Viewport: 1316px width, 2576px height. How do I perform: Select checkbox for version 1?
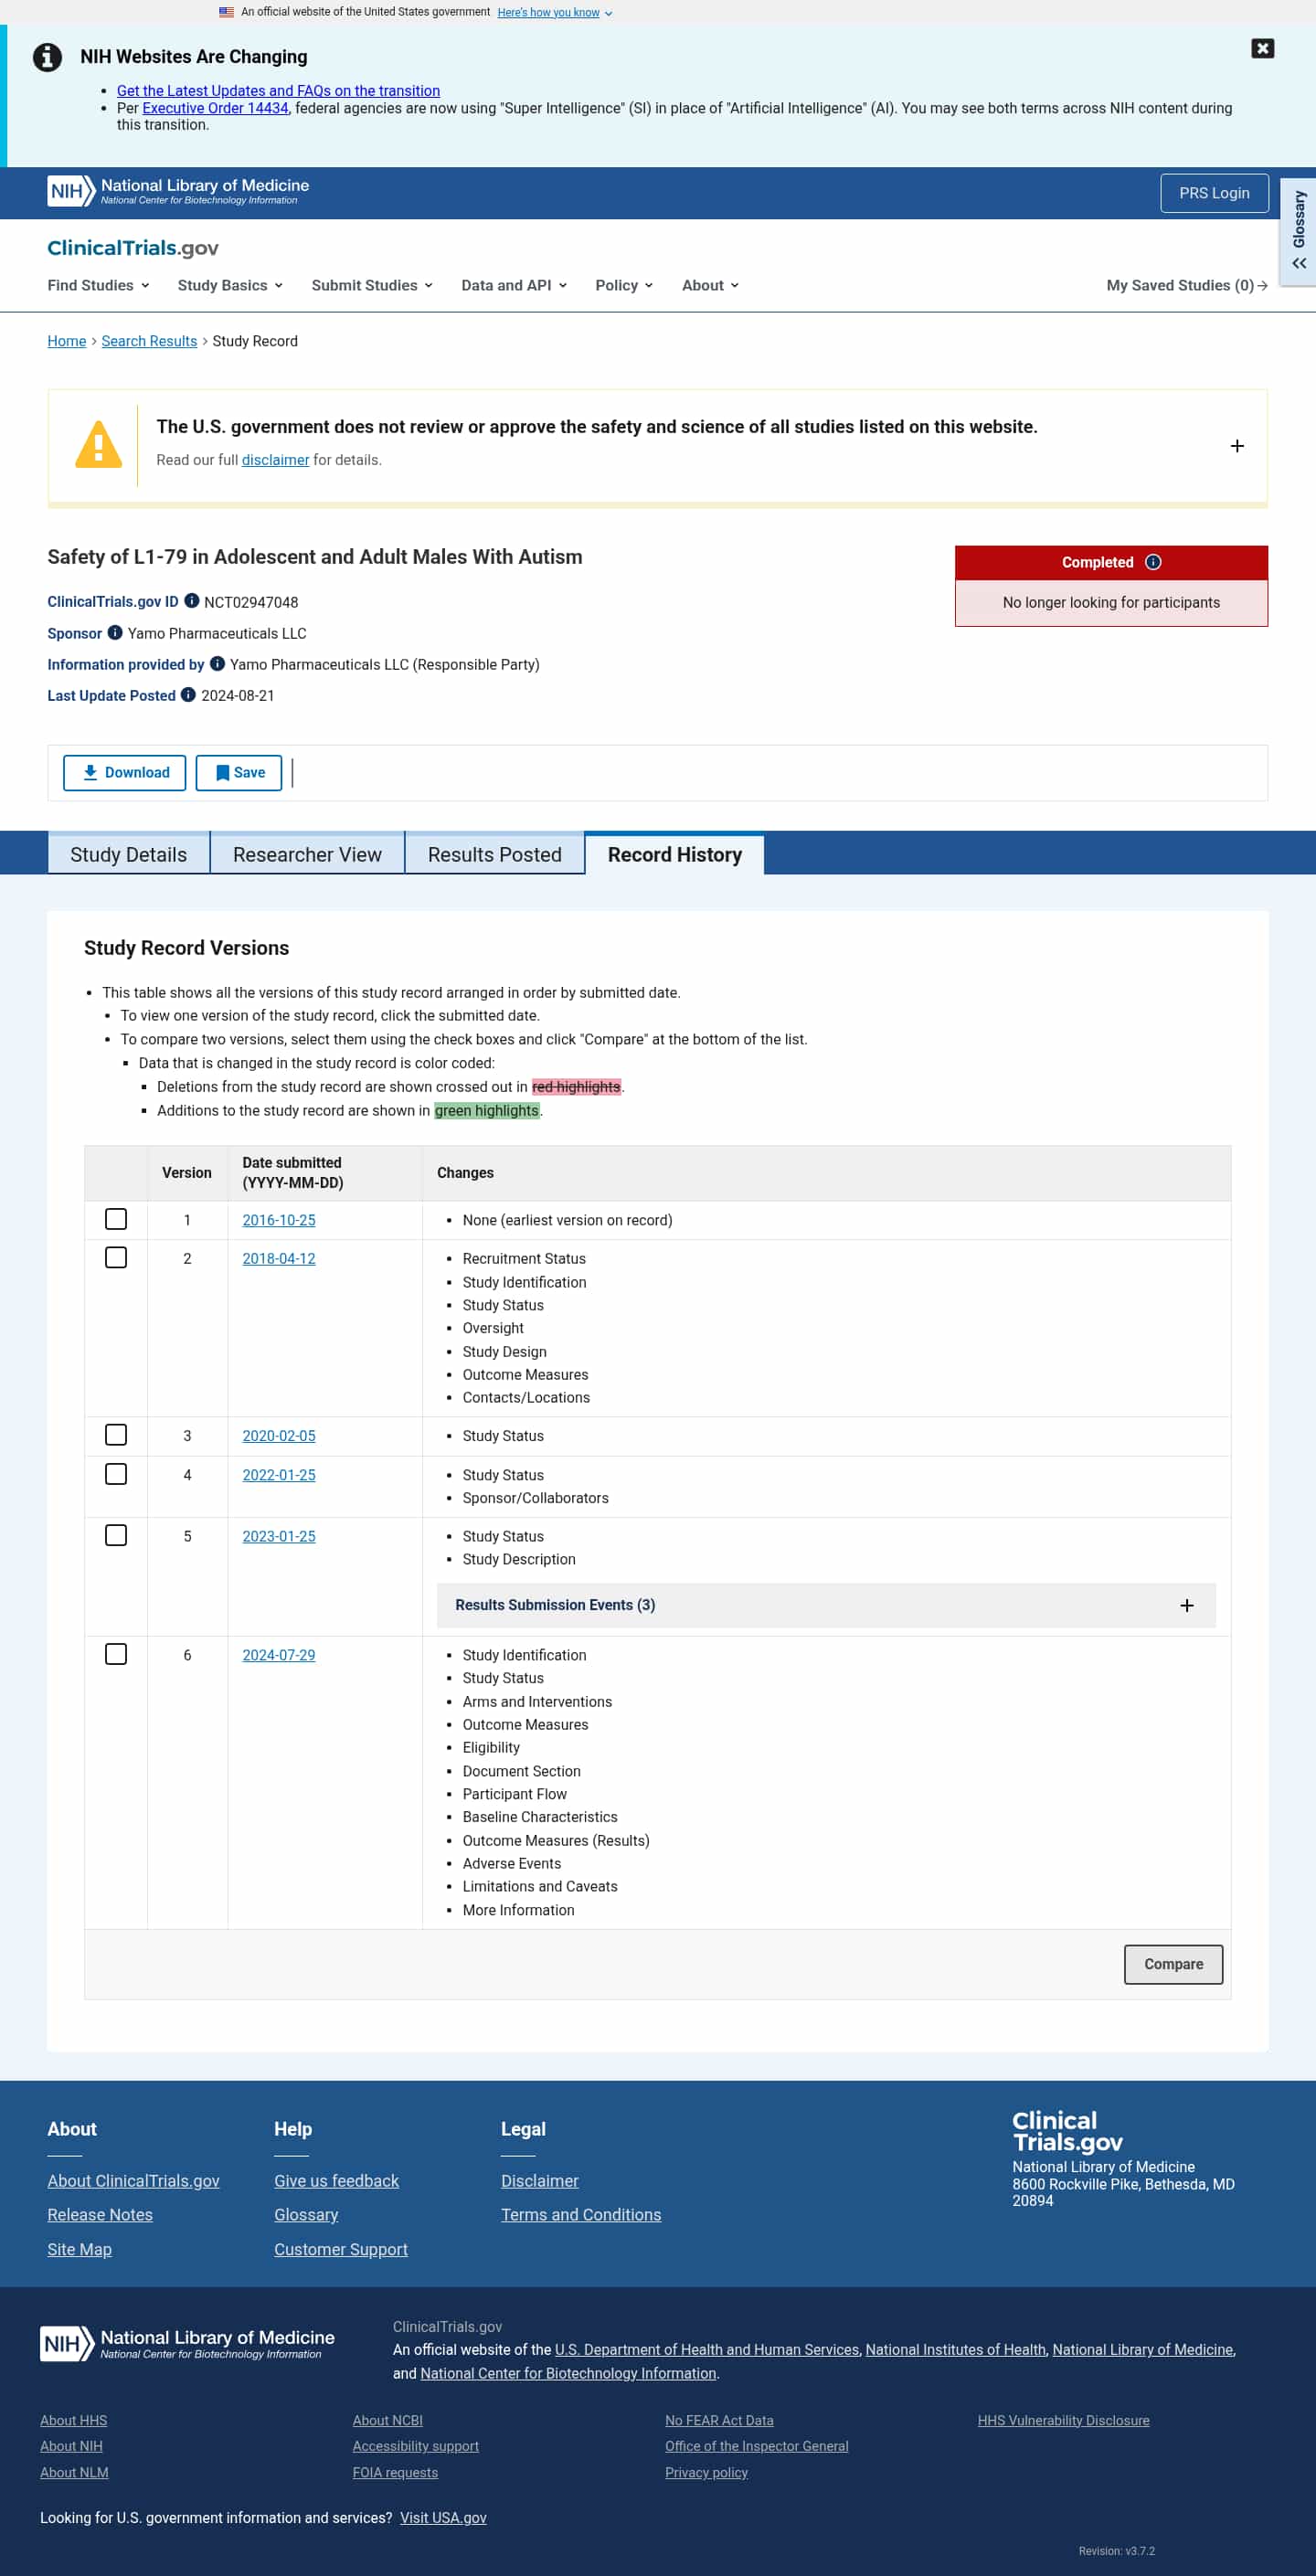[116, 1219]
